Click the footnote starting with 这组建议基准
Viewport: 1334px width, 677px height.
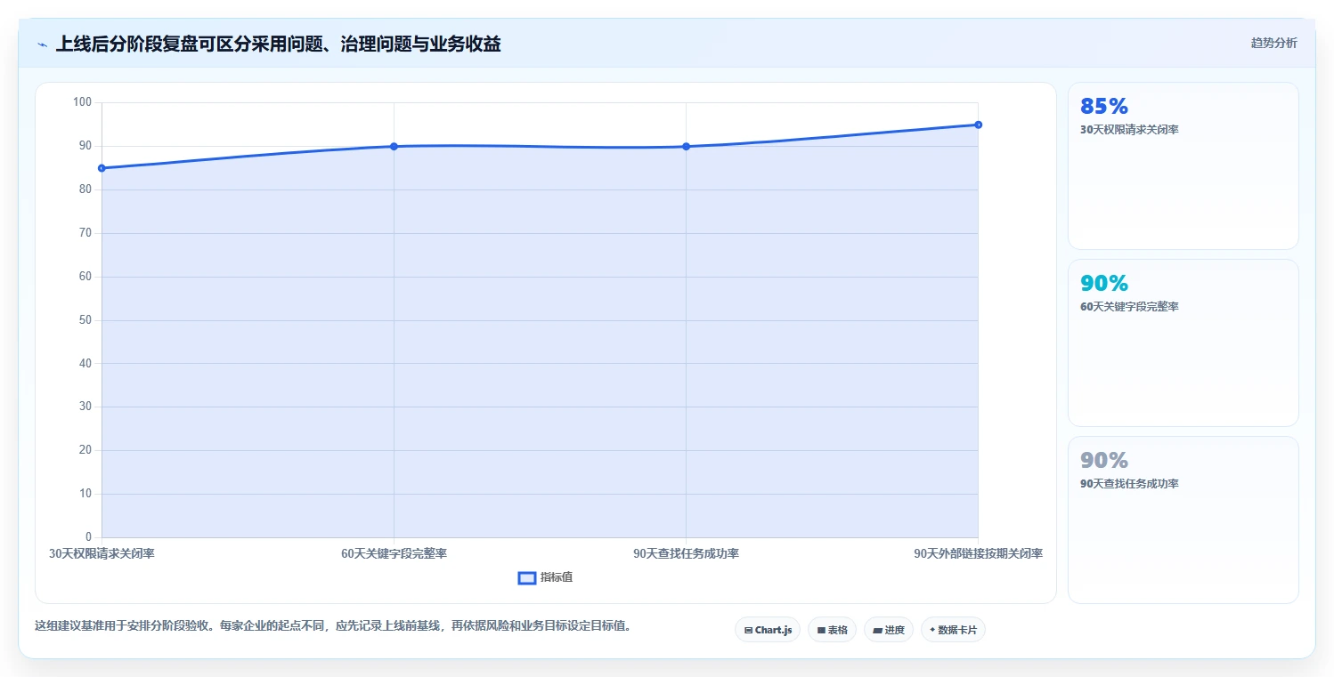click(x=334, y=625)
